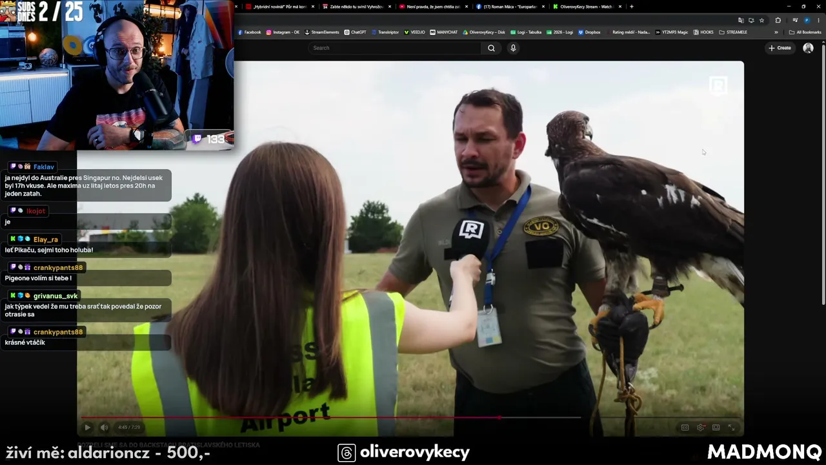Mute the video using the speaker icon
Image resolution: width=826 pixels, height=465 pixels.
click(x=105, y=427)
